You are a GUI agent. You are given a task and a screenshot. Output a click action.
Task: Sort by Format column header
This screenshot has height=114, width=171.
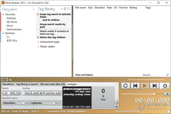click(123, 8)
